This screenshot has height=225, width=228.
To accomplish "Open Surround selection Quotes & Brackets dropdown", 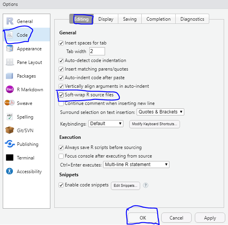I will click(x=160, y=112).
